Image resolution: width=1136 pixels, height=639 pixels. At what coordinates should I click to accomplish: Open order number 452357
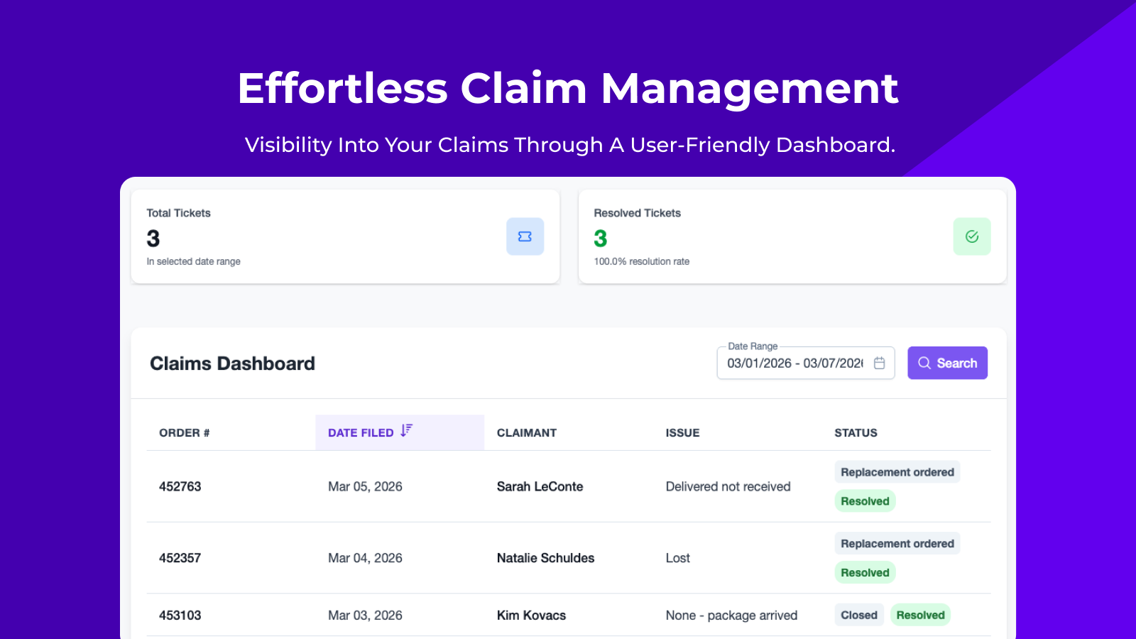click(180, 558)
